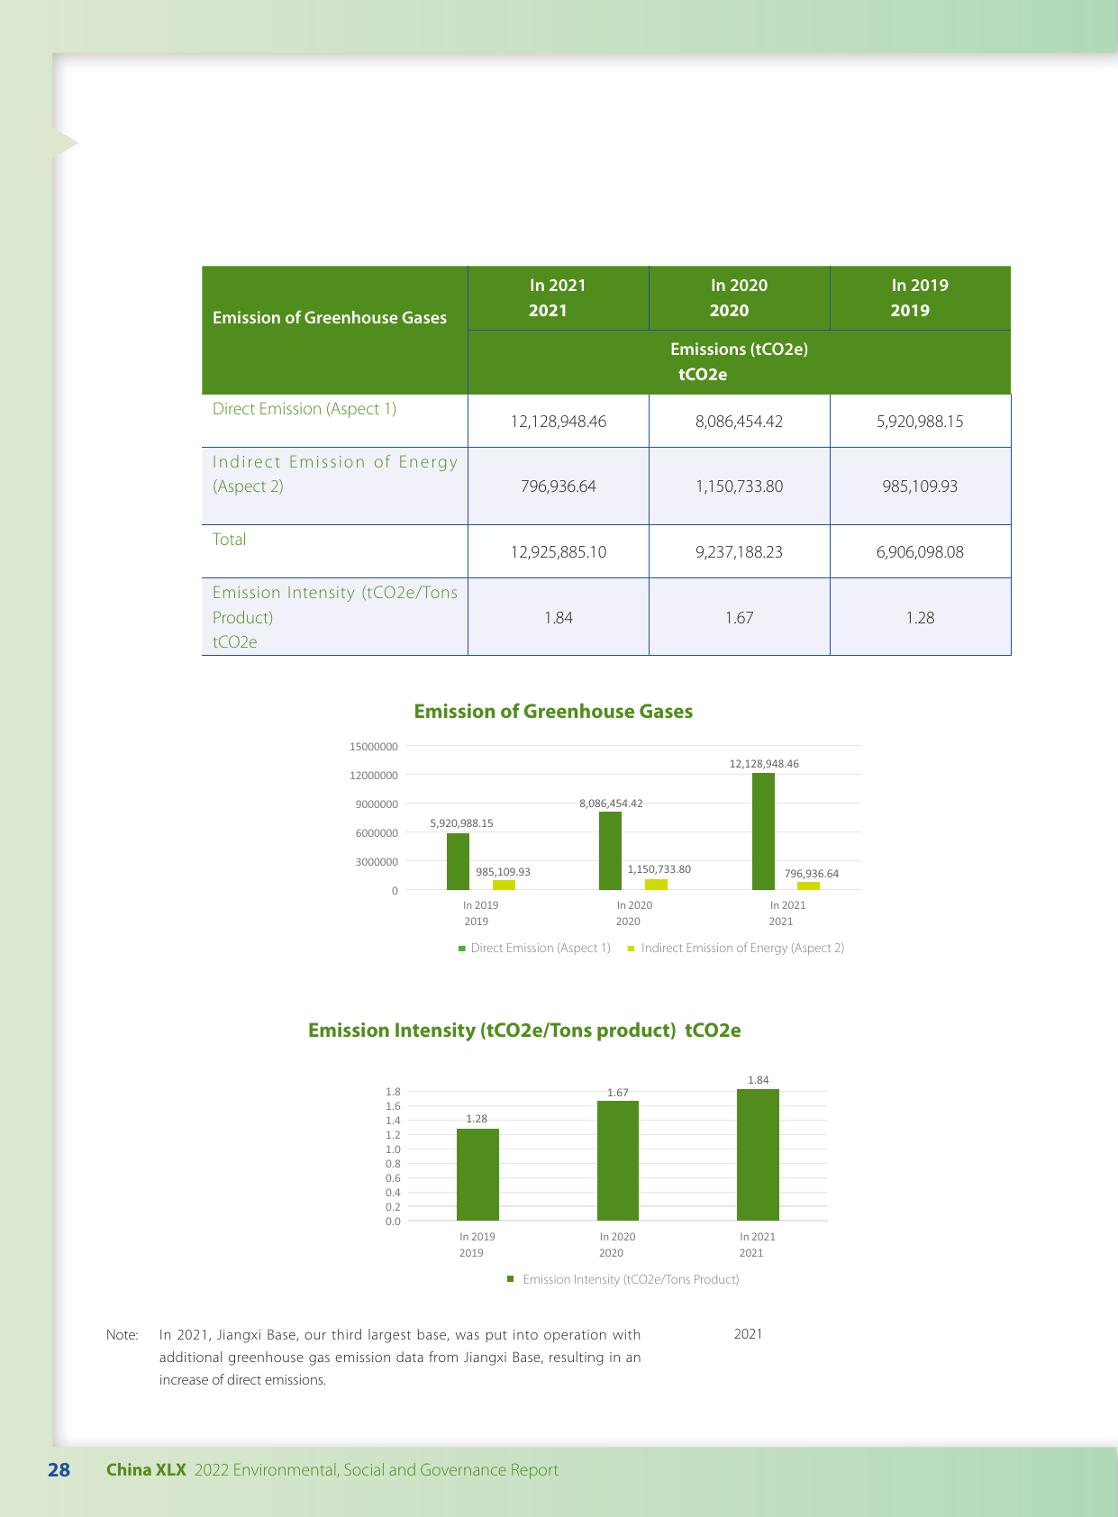Viewport: 1118px width, 1517px height.
Task: Click the 3000000 axis label
Action: coord(377,862)
